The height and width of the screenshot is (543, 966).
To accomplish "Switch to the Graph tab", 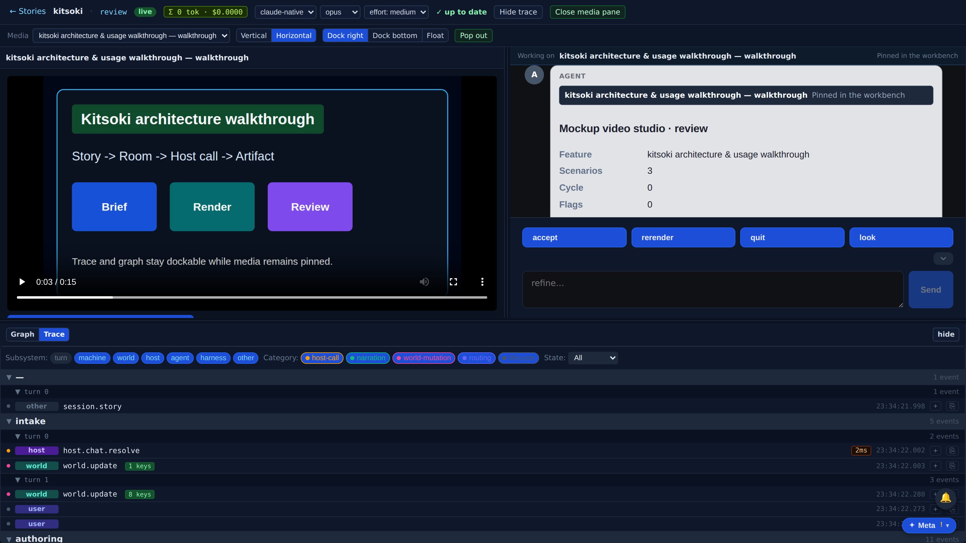I will 23,334.
